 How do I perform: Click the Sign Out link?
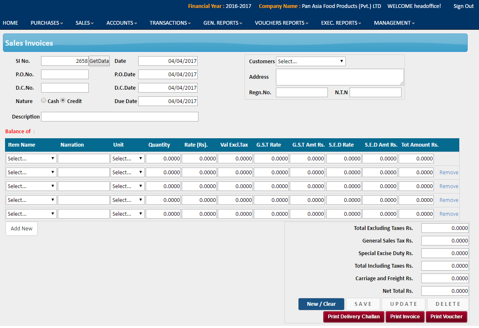(464, 6)
